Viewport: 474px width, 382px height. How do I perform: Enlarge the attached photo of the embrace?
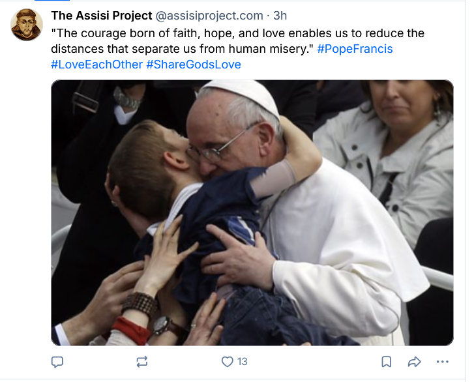point(252,213)
